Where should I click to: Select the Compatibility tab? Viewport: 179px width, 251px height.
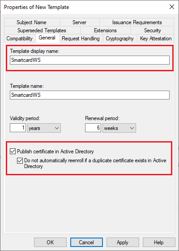pos(20,39)
